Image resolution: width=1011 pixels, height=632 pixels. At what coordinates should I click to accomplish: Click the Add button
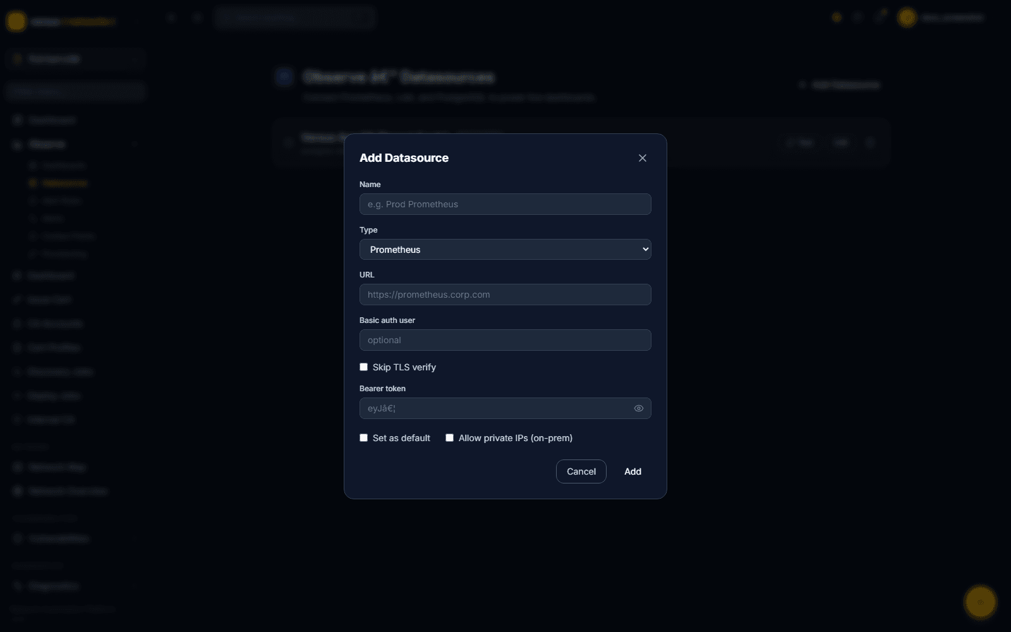point(633,471)
